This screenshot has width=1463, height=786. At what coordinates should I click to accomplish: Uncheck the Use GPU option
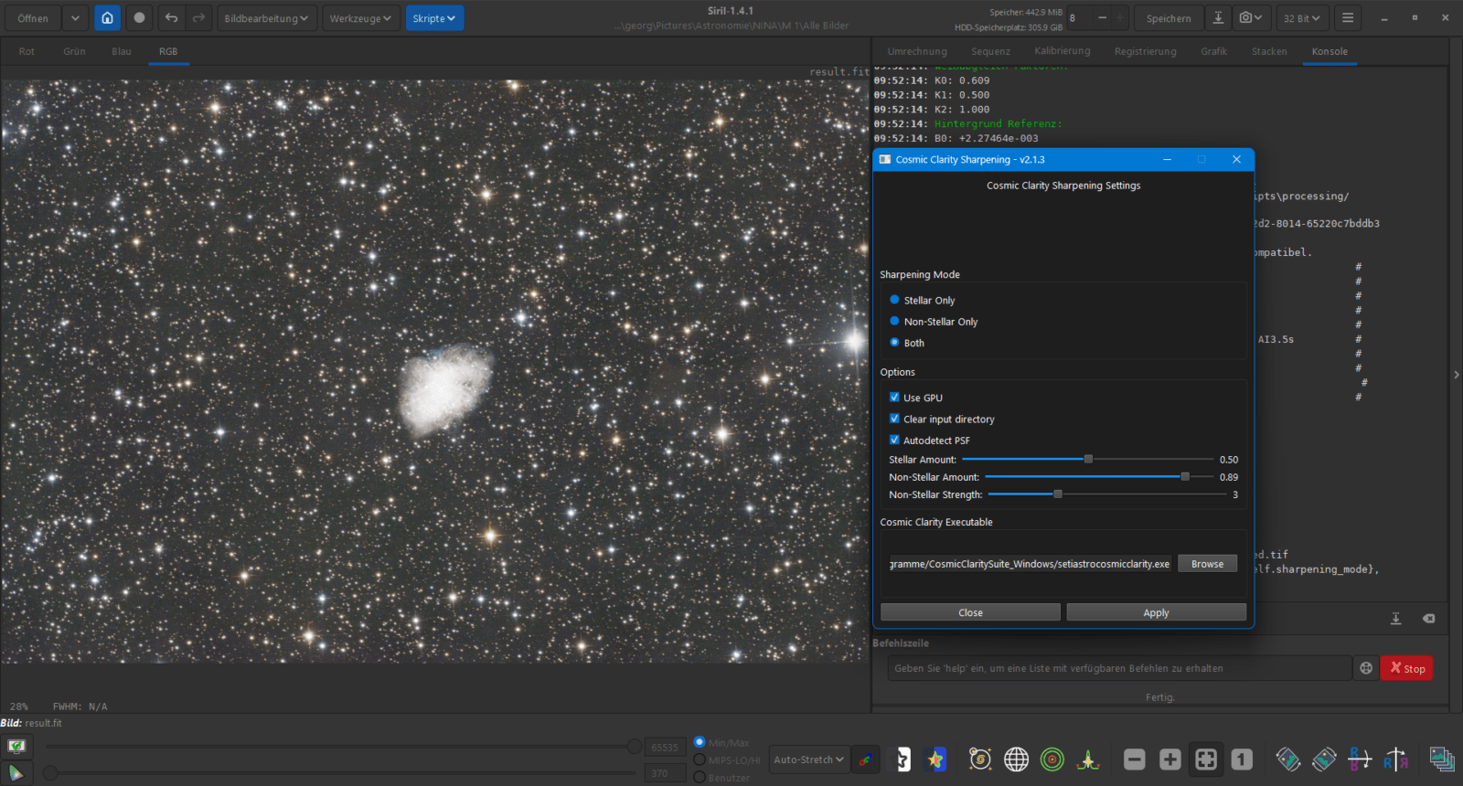coord(894,398)
